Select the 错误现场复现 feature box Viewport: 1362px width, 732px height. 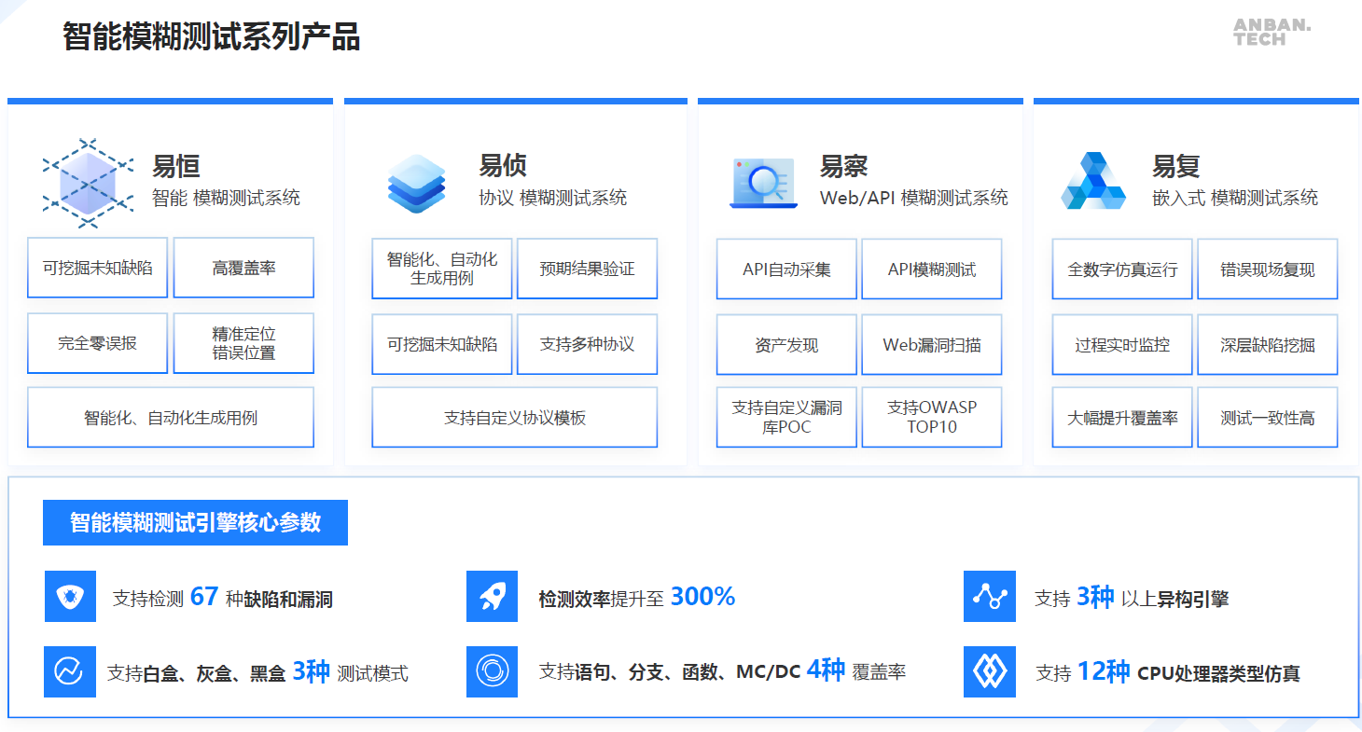pyautogui.click(x=1267, y=269)
